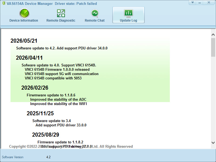
Task: Select 'Firmware update to 1.1.8.2' line
Action: [x=60, y=142]
